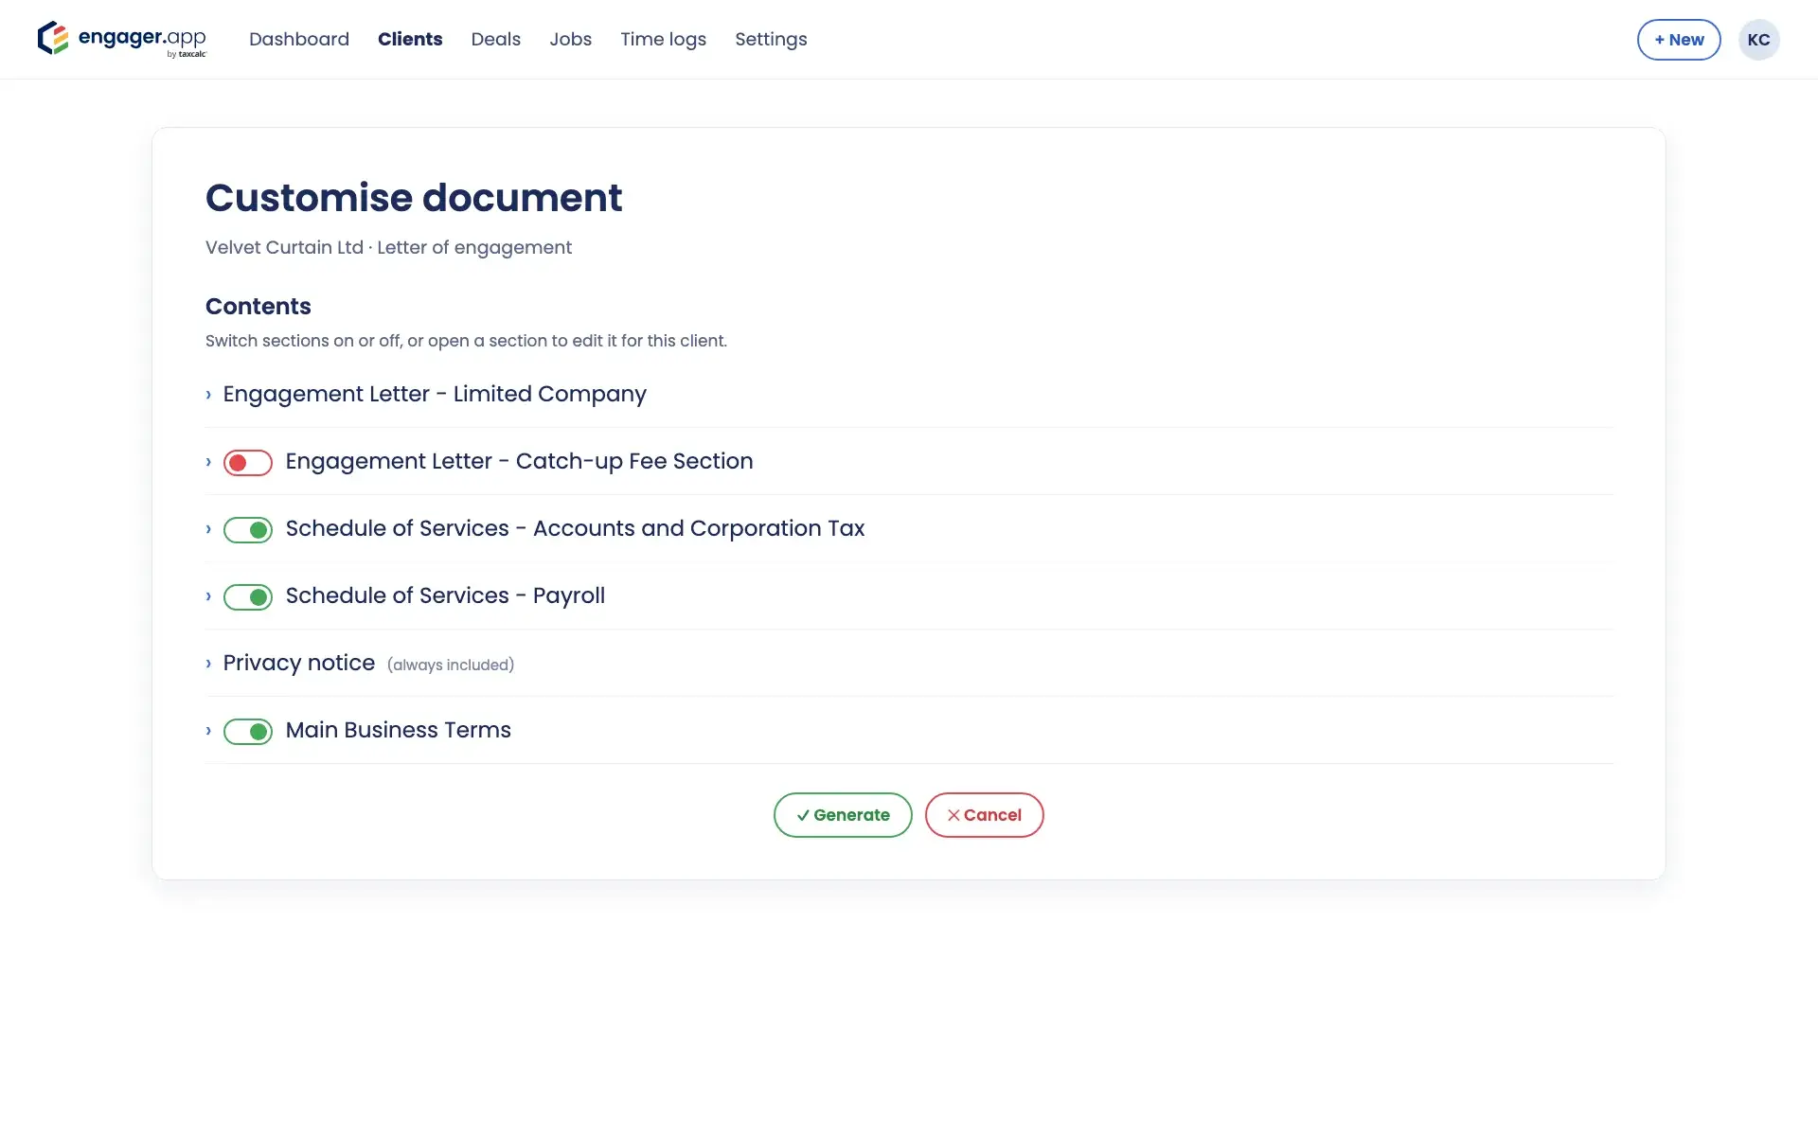Viewport: 1818px width, 1136px height.
Task: Open Engagement Letter - Limited Company section
Action: (x=435, y=394)
